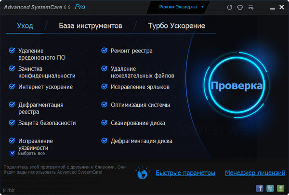Disable Дефрагментация диска checkbox
Viewport: 289px width, 195px height.
click(104, 141)
